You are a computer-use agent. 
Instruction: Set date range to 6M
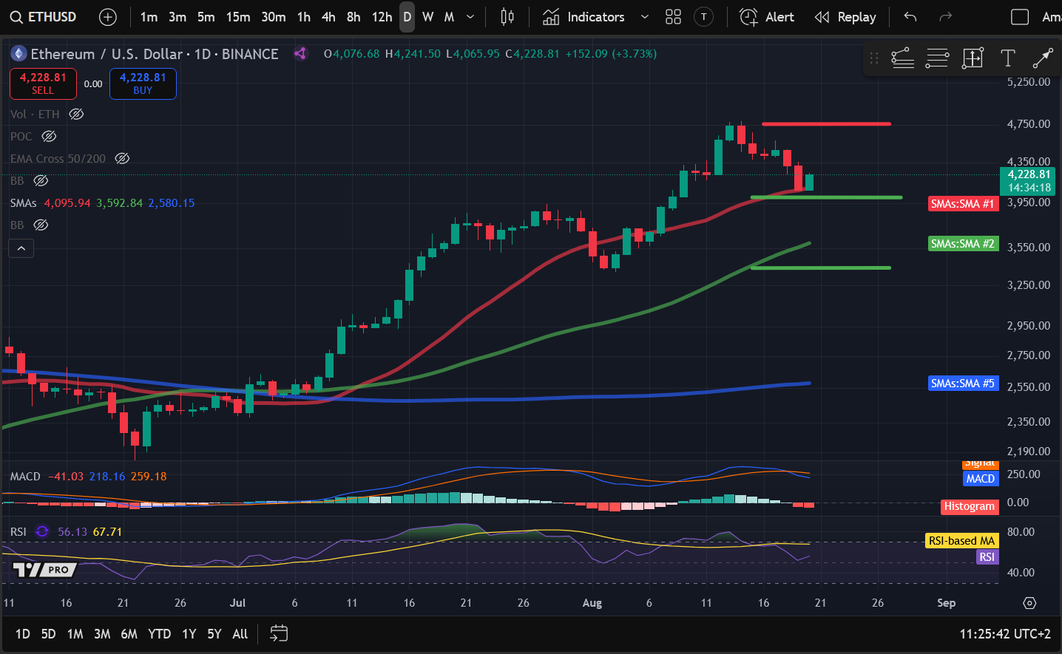[129, 634]
